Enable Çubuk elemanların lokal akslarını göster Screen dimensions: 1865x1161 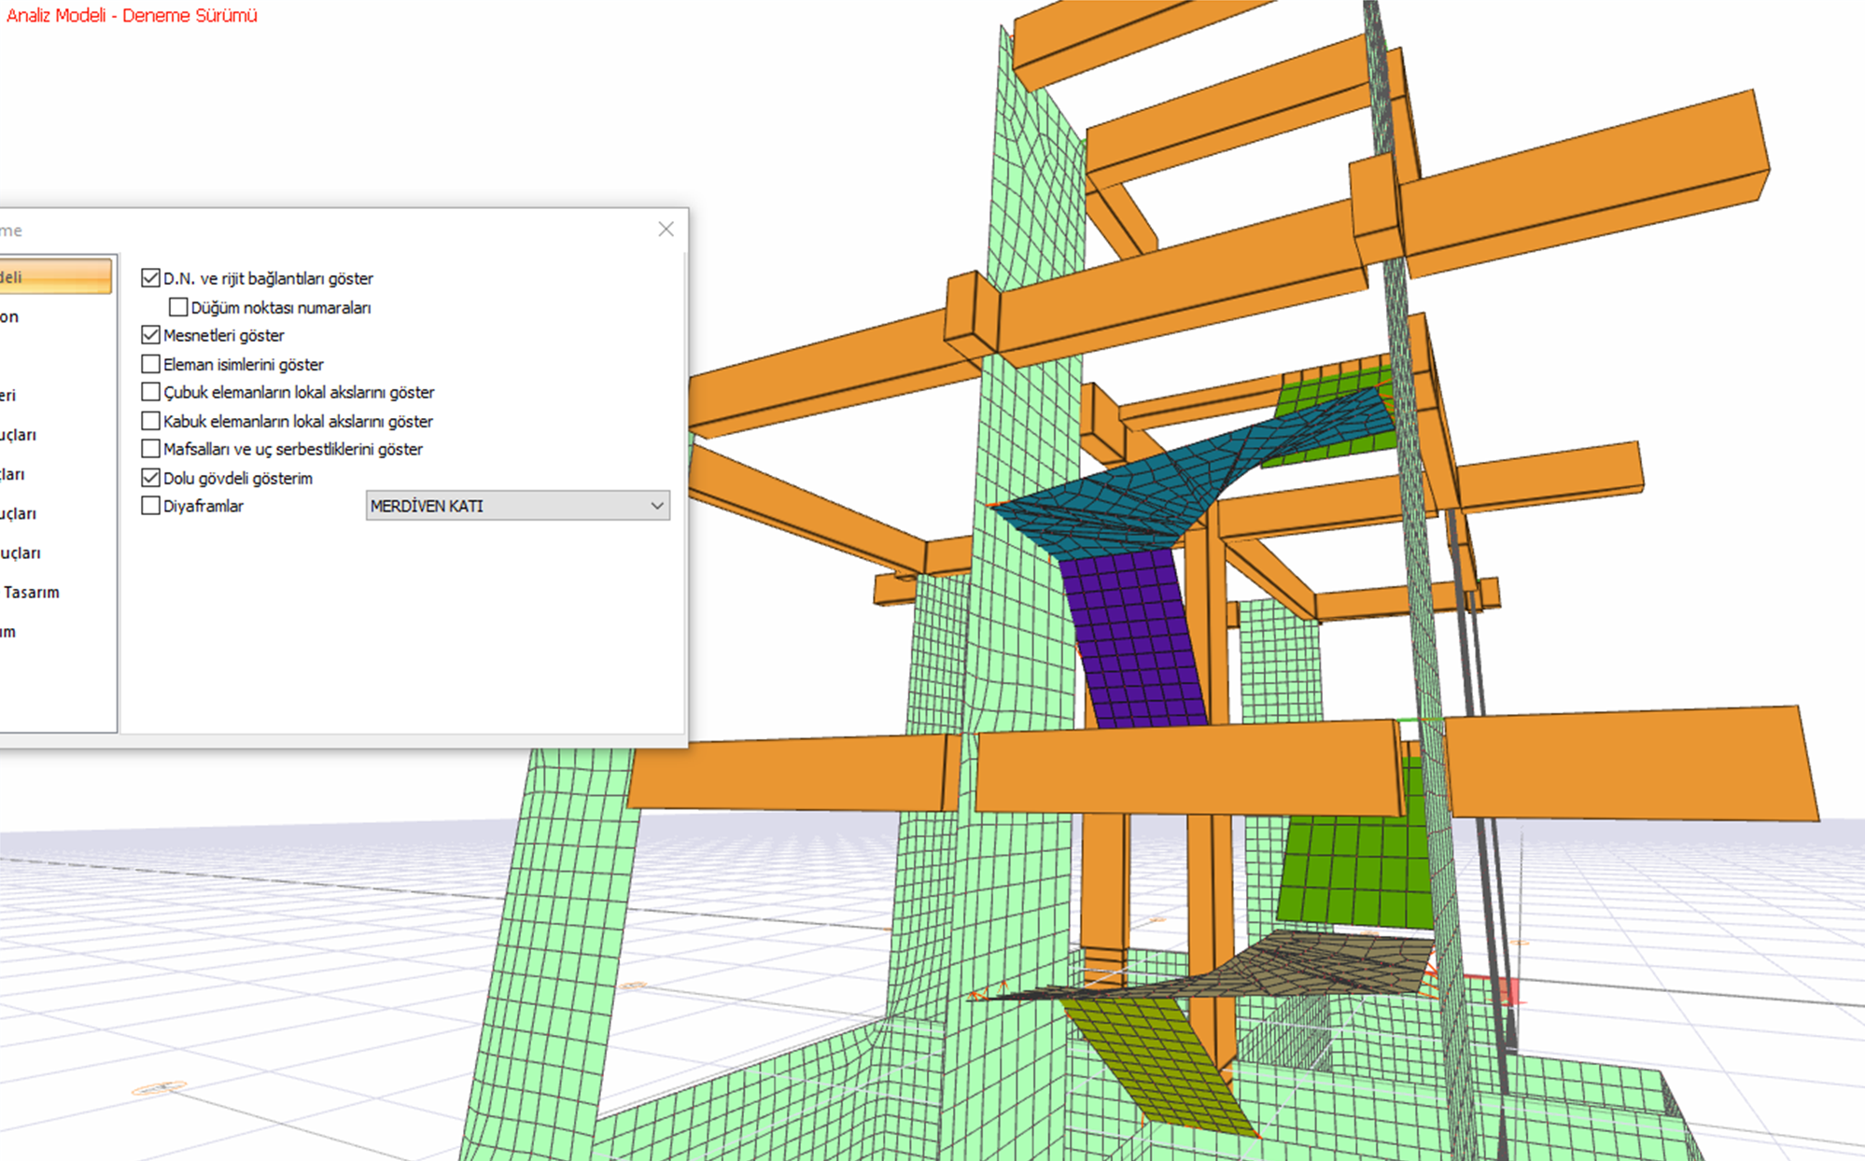coord(150,392)
